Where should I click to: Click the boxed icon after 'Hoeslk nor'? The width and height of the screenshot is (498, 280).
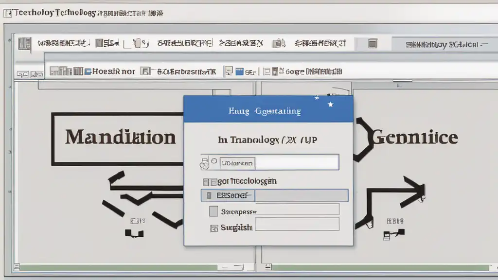click(x=145, y=71)
